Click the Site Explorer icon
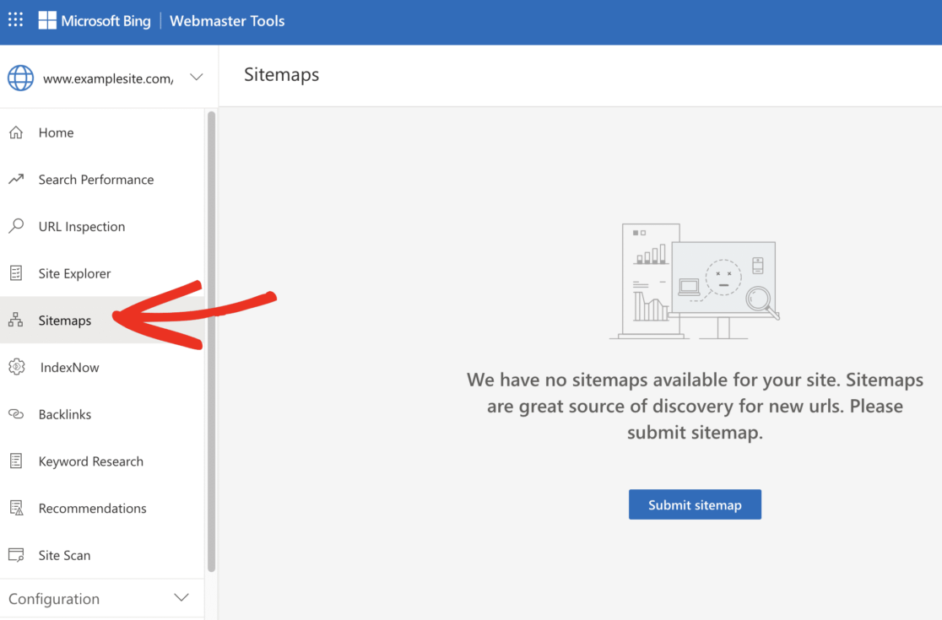 [19, 273]
